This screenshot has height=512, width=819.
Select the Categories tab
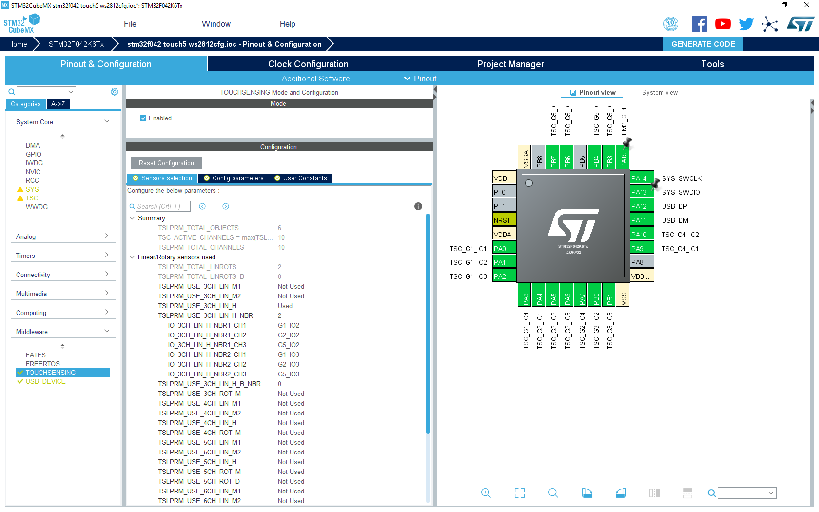[x=26, y=104]
